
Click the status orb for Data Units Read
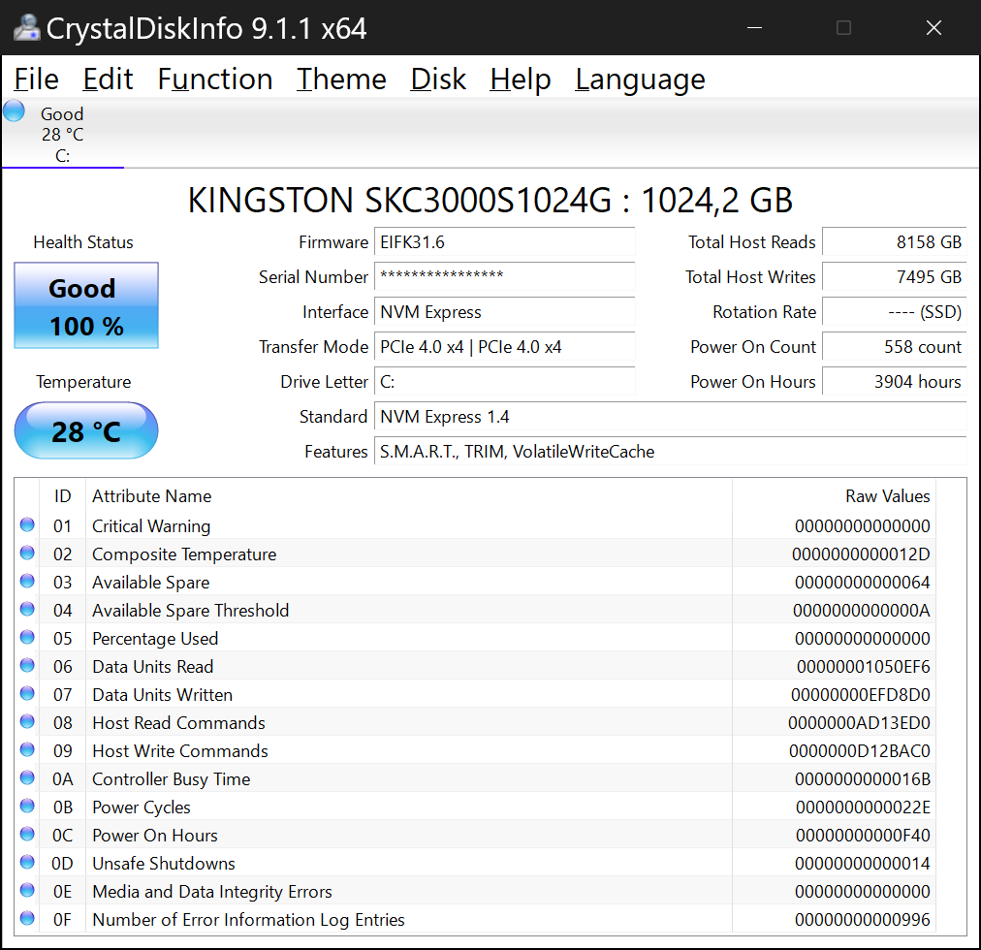[27, 665]
